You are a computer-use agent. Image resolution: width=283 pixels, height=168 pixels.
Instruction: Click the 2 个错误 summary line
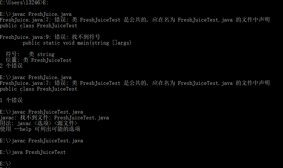point(12,66)
